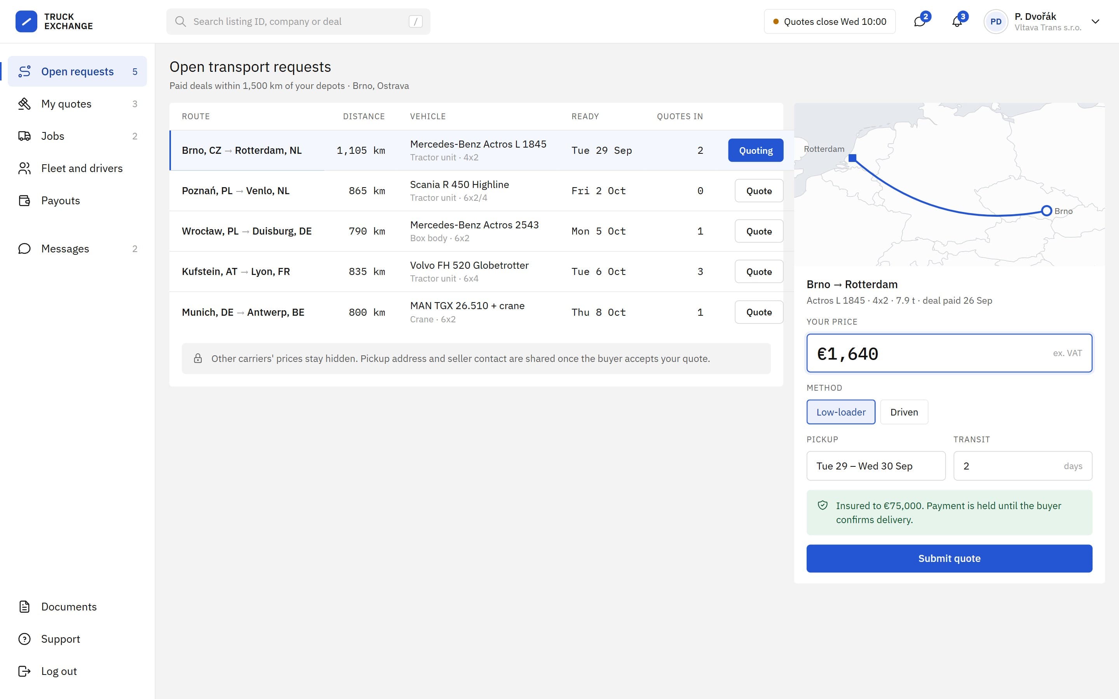The width and height of the screenshot is (1119, 699).
Task: Open the chat messages icon in header
Action: point(920,21)
